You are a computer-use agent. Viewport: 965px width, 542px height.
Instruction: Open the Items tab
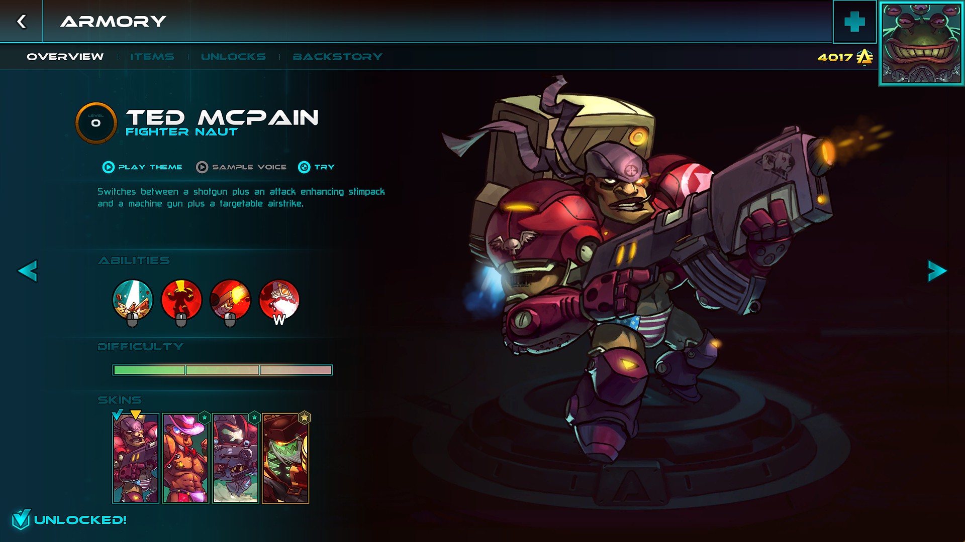point(152,57)
